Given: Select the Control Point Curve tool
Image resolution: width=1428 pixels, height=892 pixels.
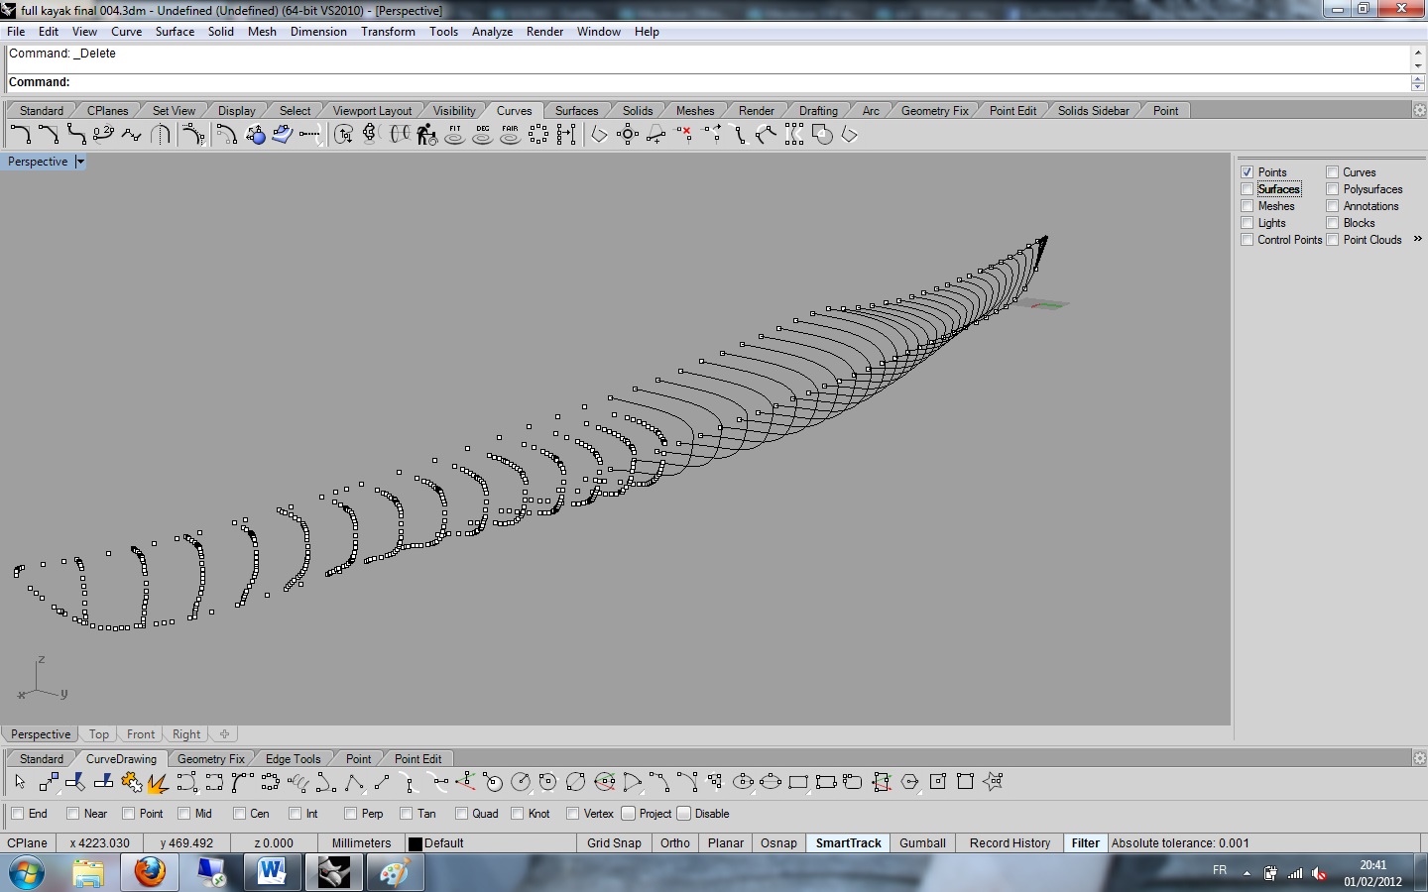Looking at the screenshot, I should (x=21, y=135).
